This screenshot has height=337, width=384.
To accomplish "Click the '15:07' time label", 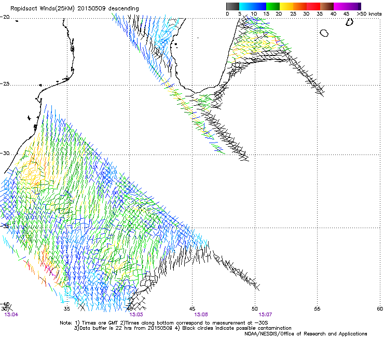I will [265, 315].
